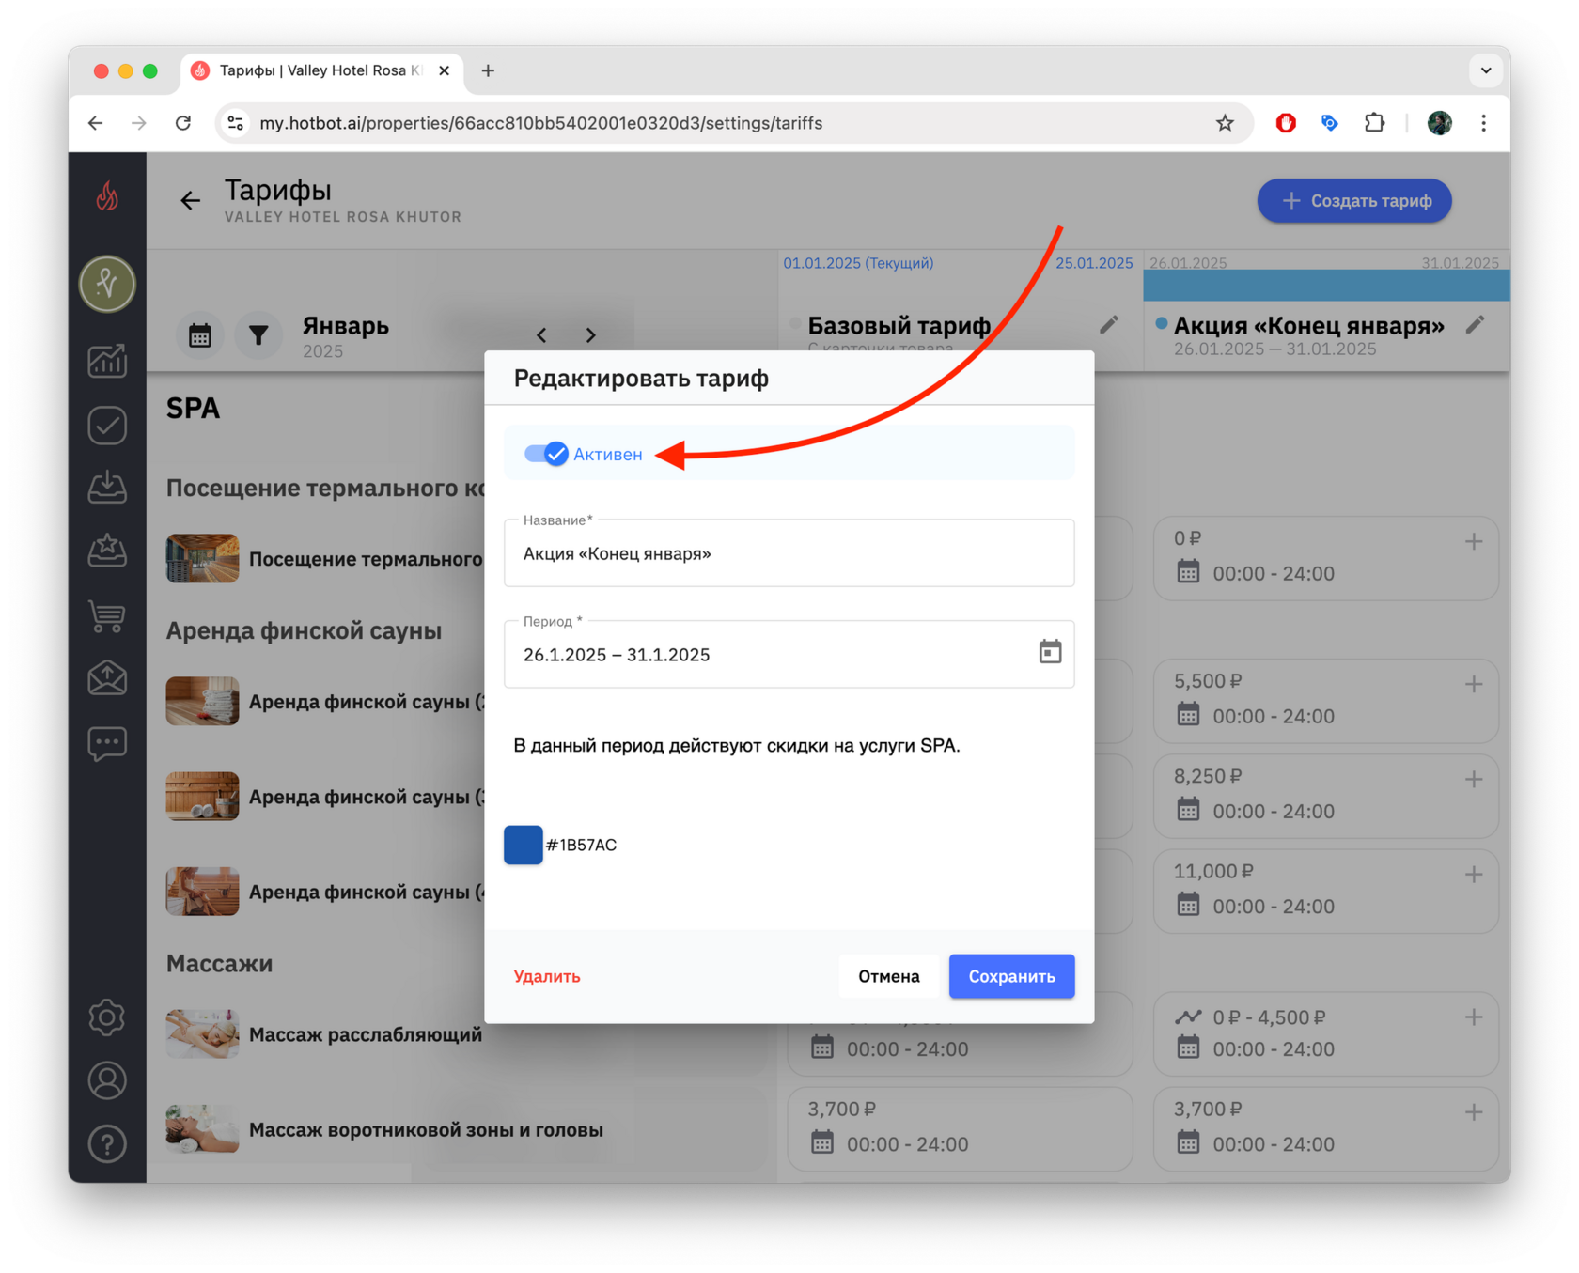
Task: Open Посещение термального thumbnail image
Action: (x=202, y=559)
